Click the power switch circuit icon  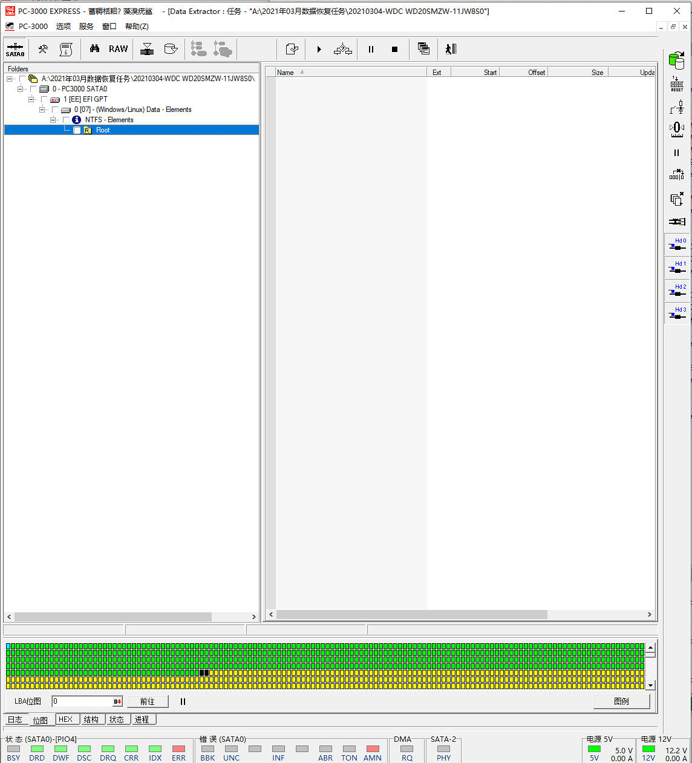click(x=677, y=107)
